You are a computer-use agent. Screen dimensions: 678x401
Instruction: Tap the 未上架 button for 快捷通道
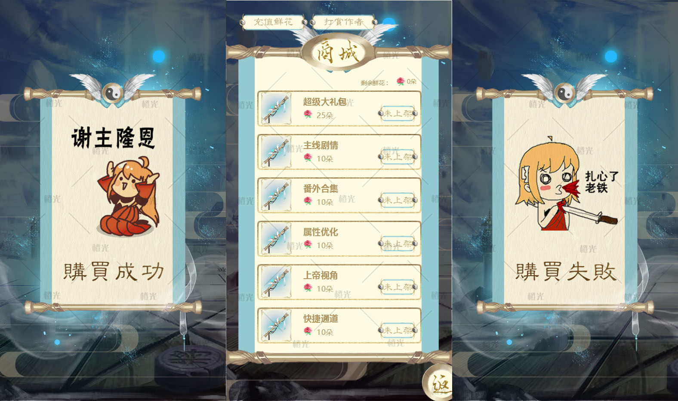[398, 330]
